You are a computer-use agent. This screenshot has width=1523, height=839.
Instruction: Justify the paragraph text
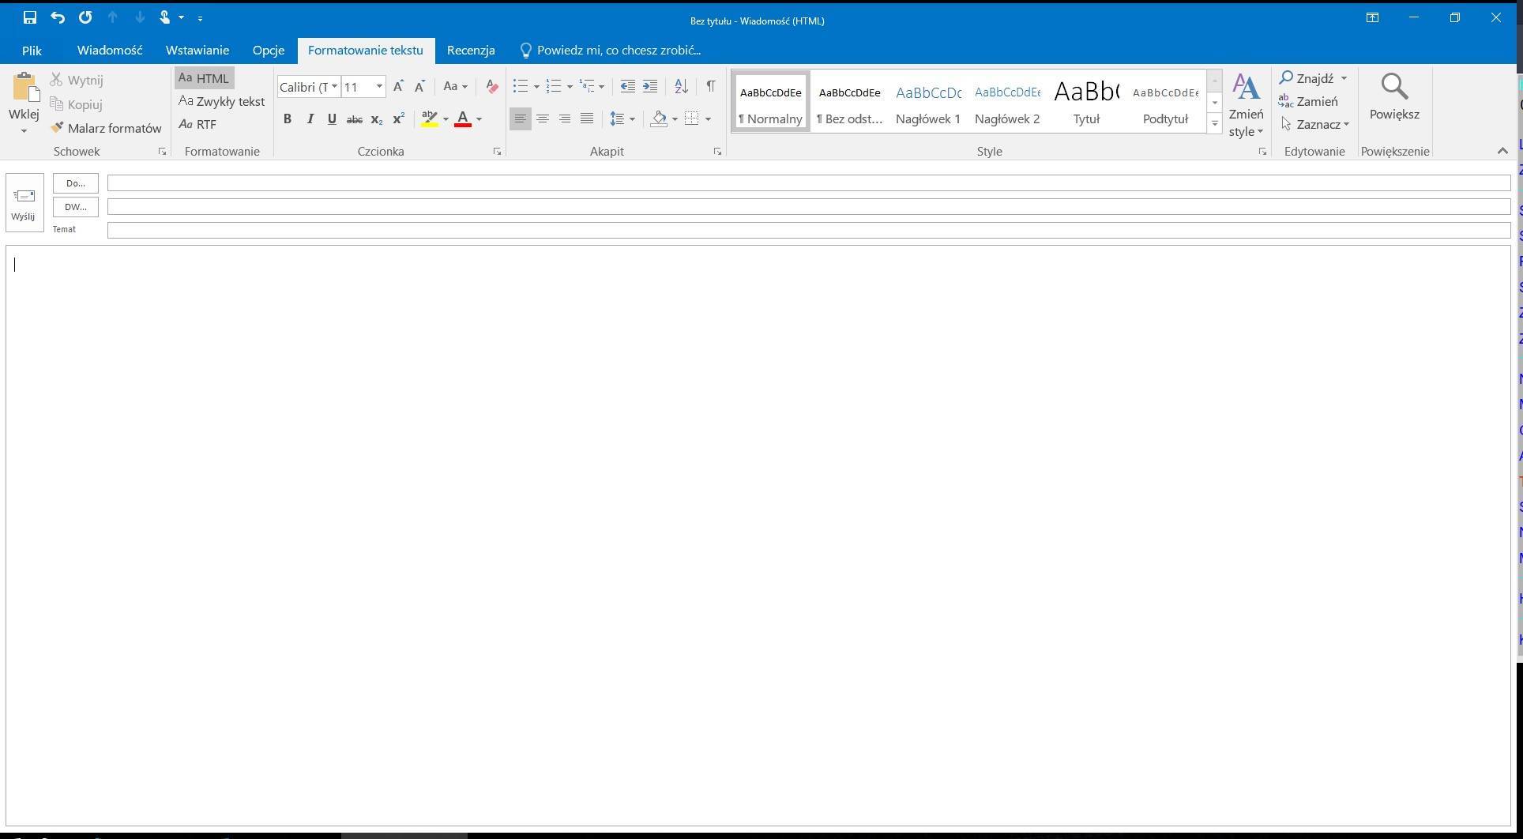point(587,119)
